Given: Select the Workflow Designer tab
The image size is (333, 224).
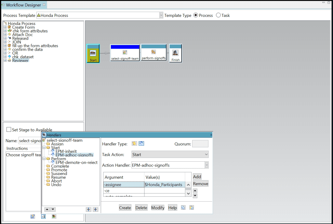Looking at the screenshot, I should [23, 5].
